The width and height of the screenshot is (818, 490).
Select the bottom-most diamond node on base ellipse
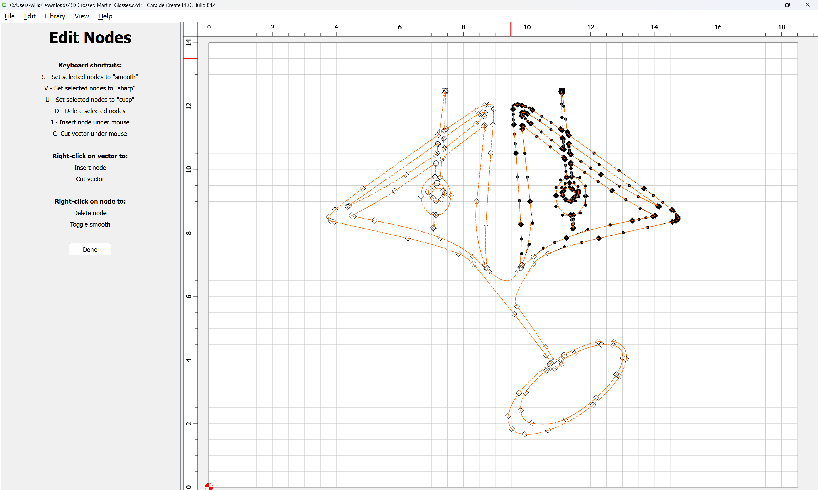click(x=525, y=434)
